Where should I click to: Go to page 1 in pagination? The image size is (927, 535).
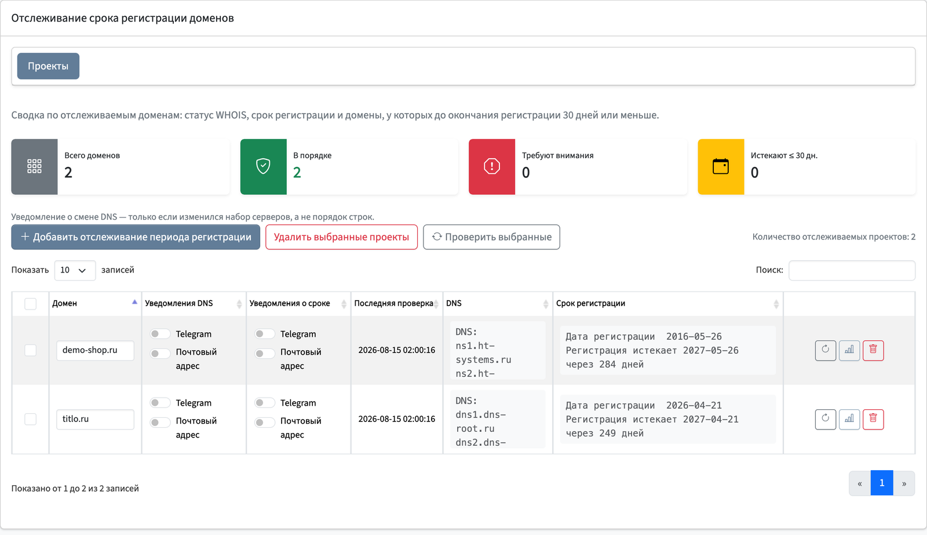pyautogui.click(x=882, y=483)
